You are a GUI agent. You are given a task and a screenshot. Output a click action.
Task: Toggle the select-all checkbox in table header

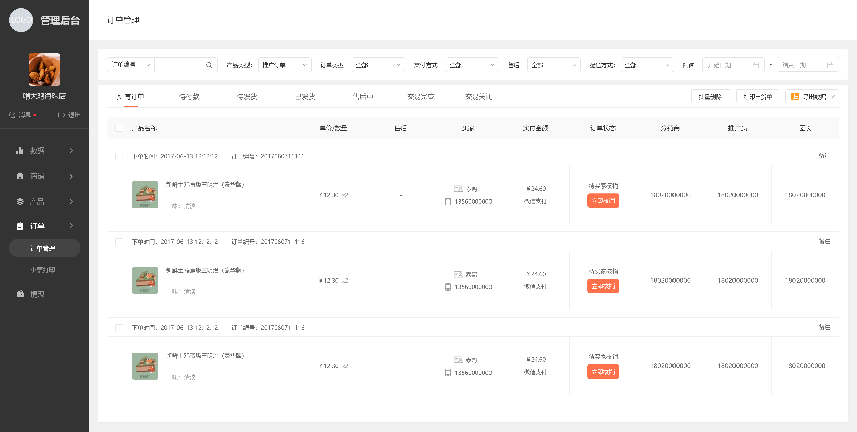pyautogui.click(x=119, y=128)
